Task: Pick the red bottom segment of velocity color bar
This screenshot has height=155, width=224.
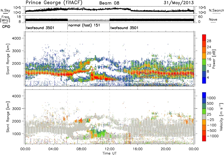Action: point(204,138)
